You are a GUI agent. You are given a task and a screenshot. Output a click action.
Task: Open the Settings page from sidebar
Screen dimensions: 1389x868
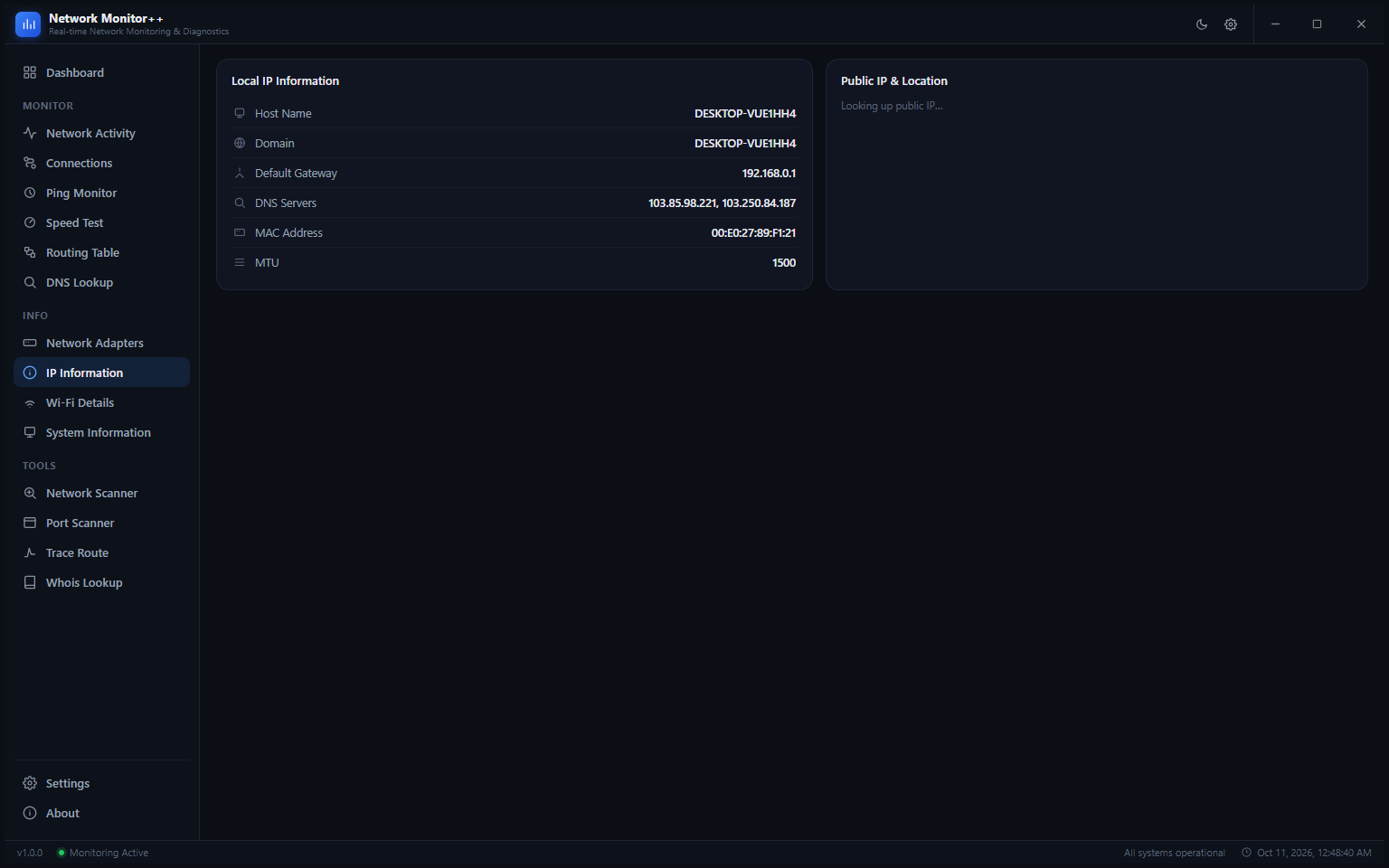point(101,783)
